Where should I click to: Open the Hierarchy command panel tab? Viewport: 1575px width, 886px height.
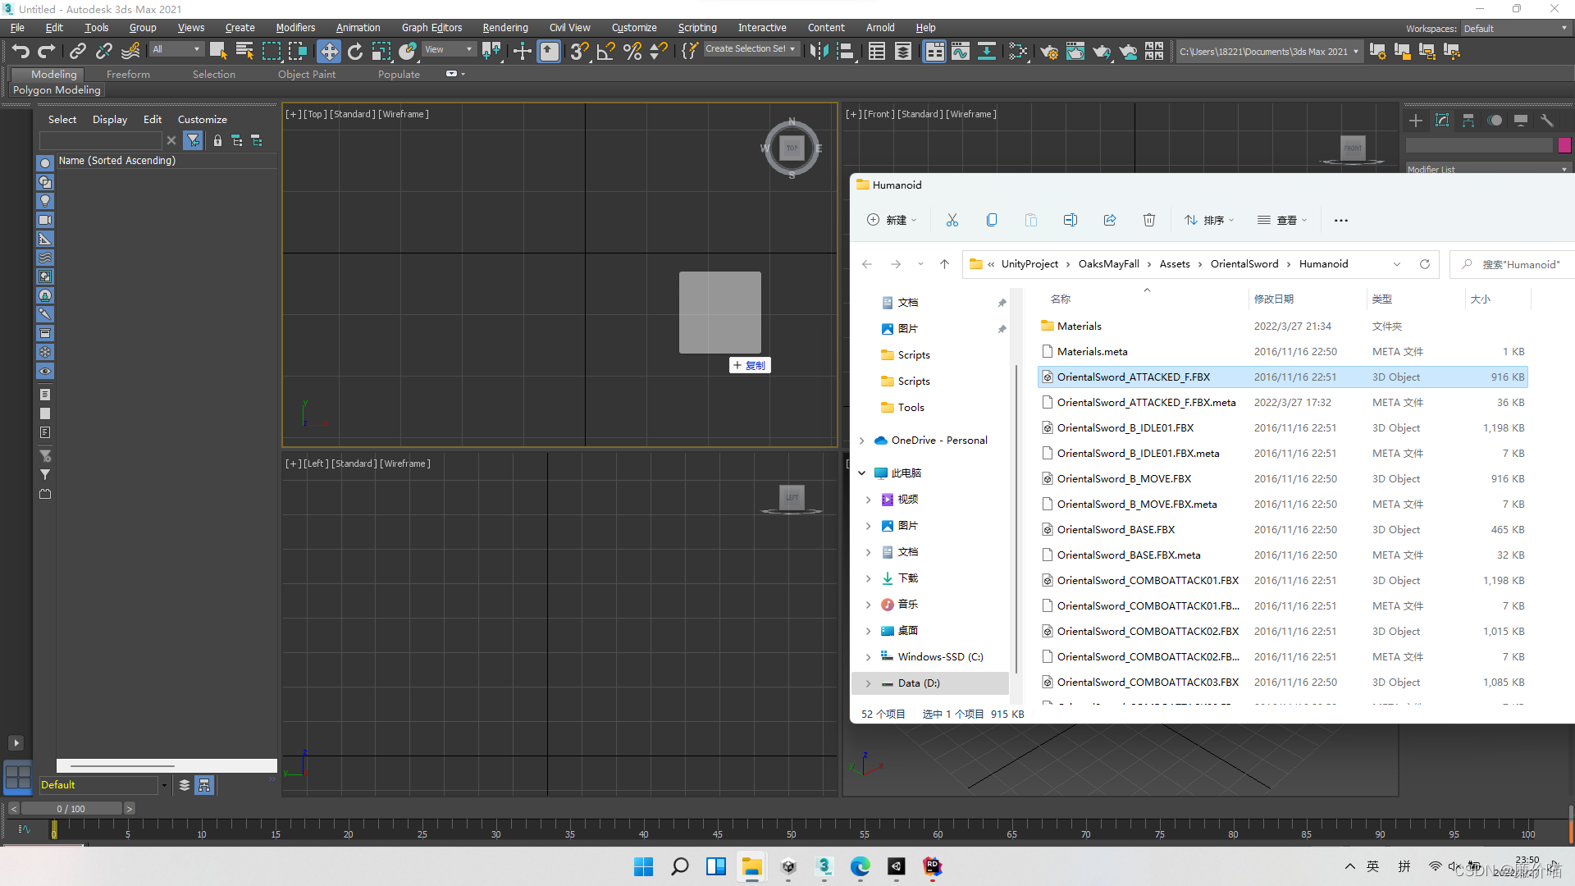click(x=1468, y=121)
